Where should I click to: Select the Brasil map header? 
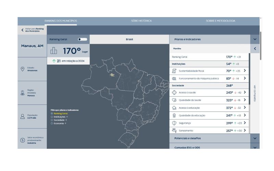129,39
